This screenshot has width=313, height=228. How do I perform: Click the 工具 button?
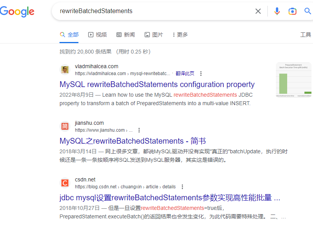[x=306, y=34]
